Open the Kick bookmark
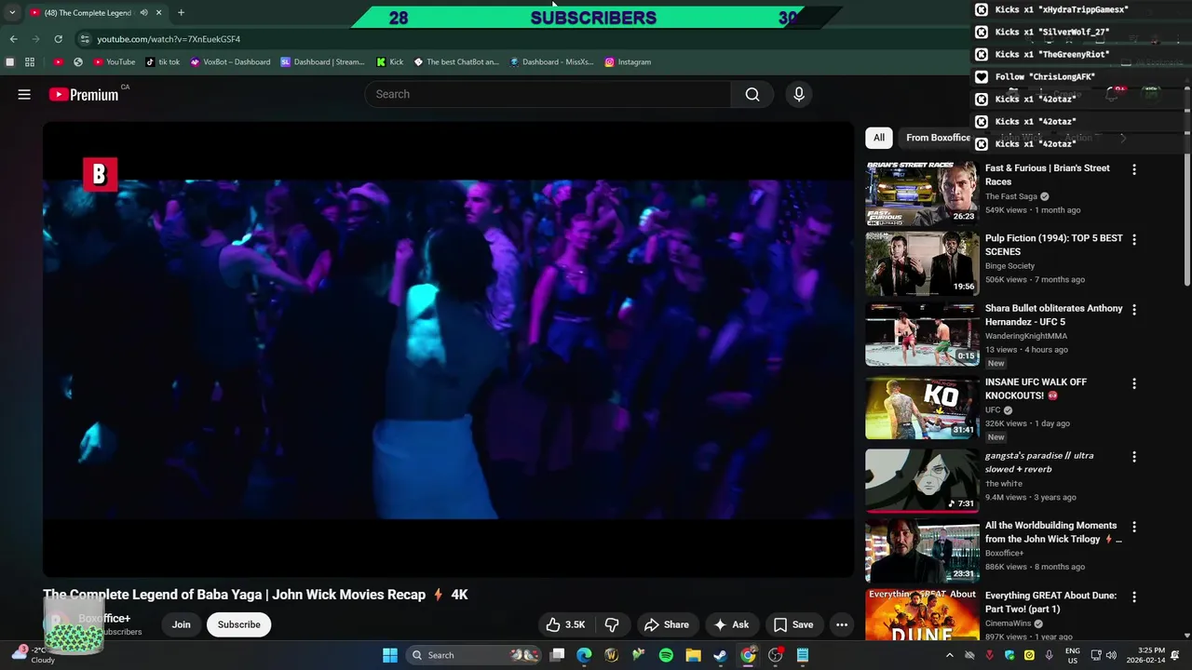Screen dimensions: 1192x670 389,62
